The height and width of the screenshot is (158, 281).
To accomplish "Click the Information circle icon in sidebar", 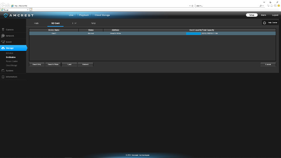I will click(x=3, y=77).
